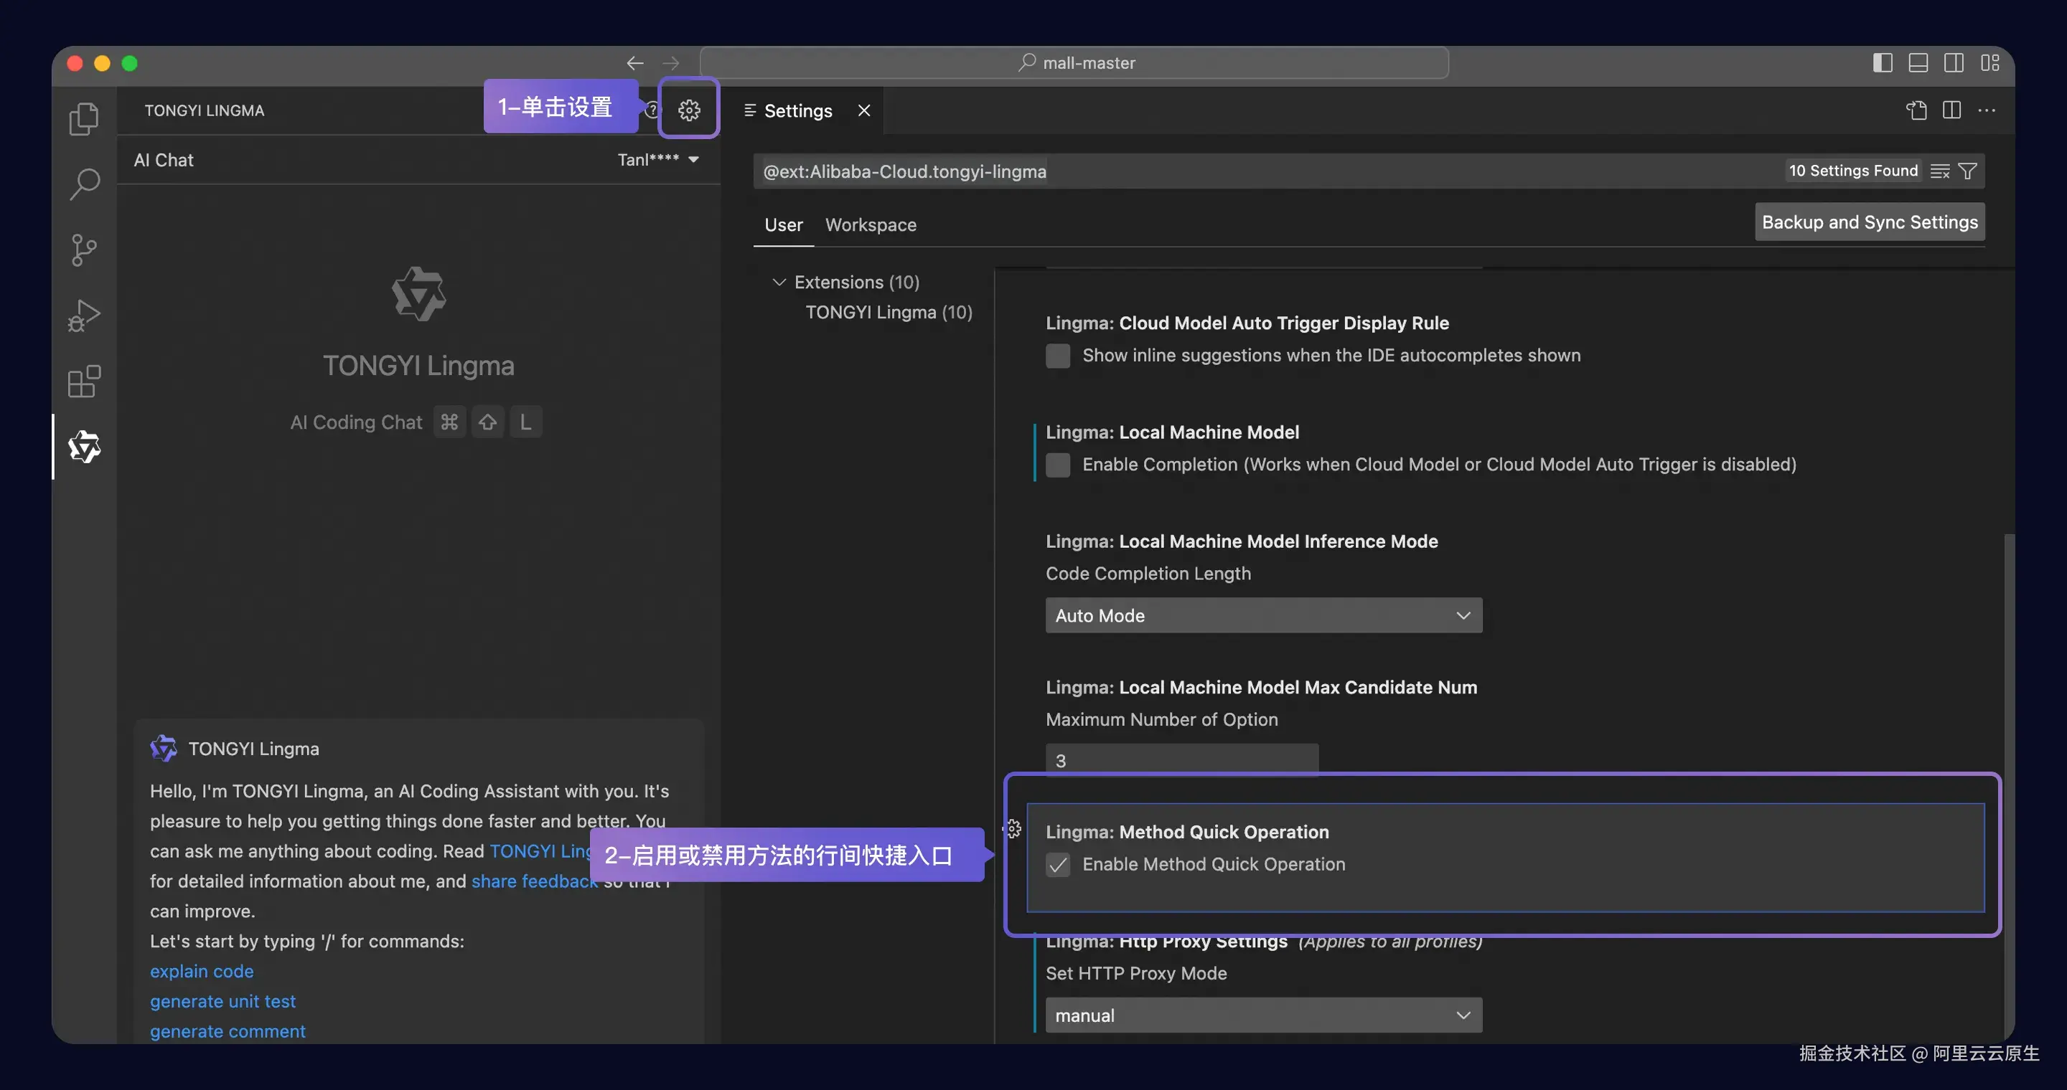
Task: Select the User settings tab
Action: [783, 225]
